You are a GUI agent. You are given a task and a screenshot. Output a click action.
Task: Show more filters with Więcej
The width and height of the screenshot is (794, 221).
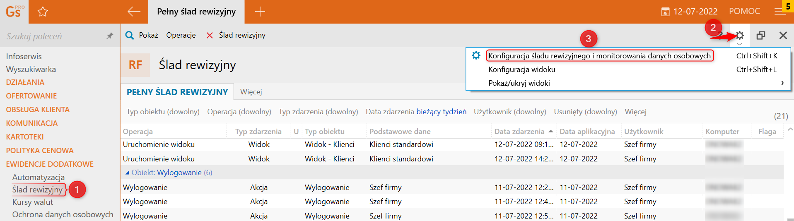click(635, 112)
